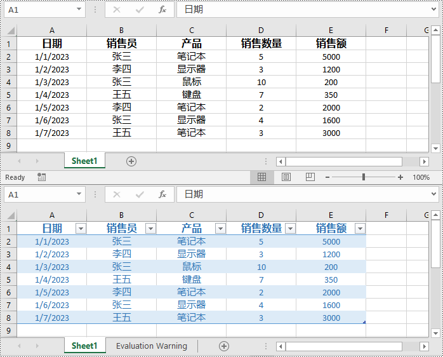Click Select All corner in bottom sheet
The image size is (443, 357).
click(x=10, y=215)
